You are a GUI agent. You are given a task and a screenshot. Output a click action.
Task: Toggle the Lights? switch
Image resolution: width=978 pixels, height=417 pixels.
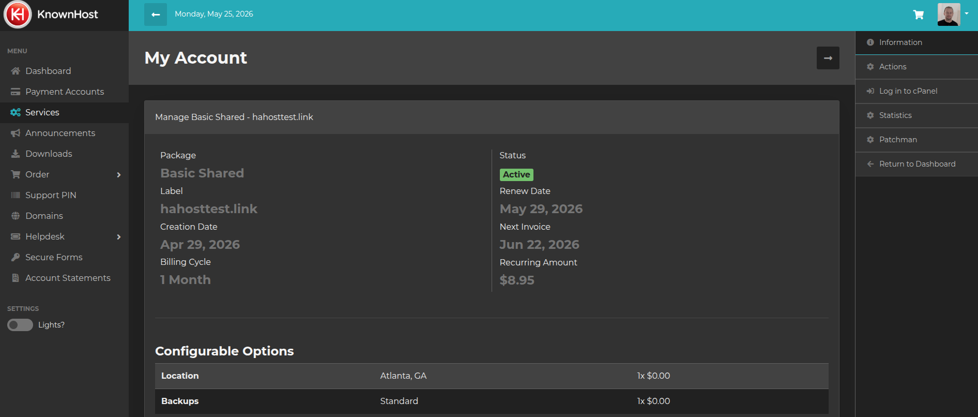pos(20,325)
